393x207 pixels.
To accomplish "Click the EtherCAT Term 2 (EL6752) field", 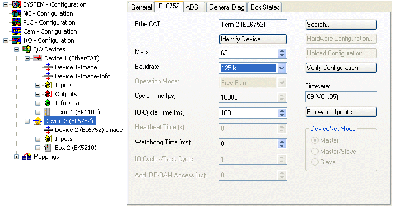I will pyautogui.click(x=253, y=25).
